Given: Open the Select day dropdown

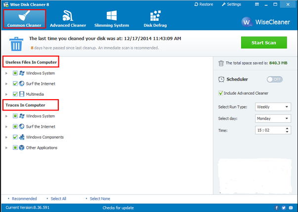Looking at the screenshot, I should [x=273, y=118].
